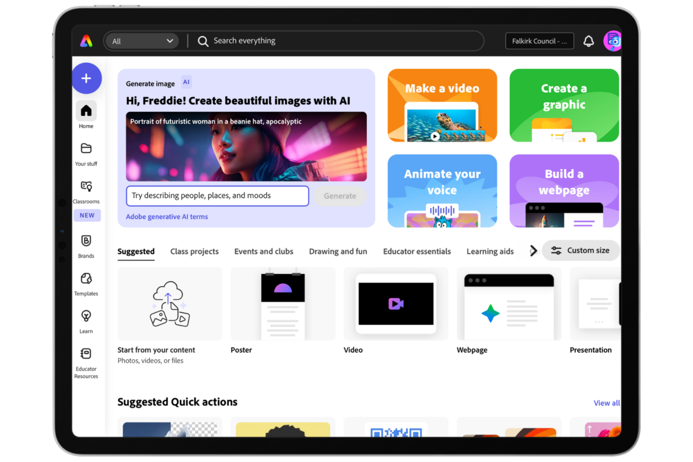
Task: Open the Brands sidebar icon
Action: tap(86, 241)
